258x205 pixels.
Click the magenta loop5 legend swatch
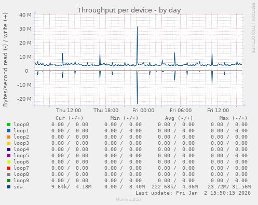point(9,156)
